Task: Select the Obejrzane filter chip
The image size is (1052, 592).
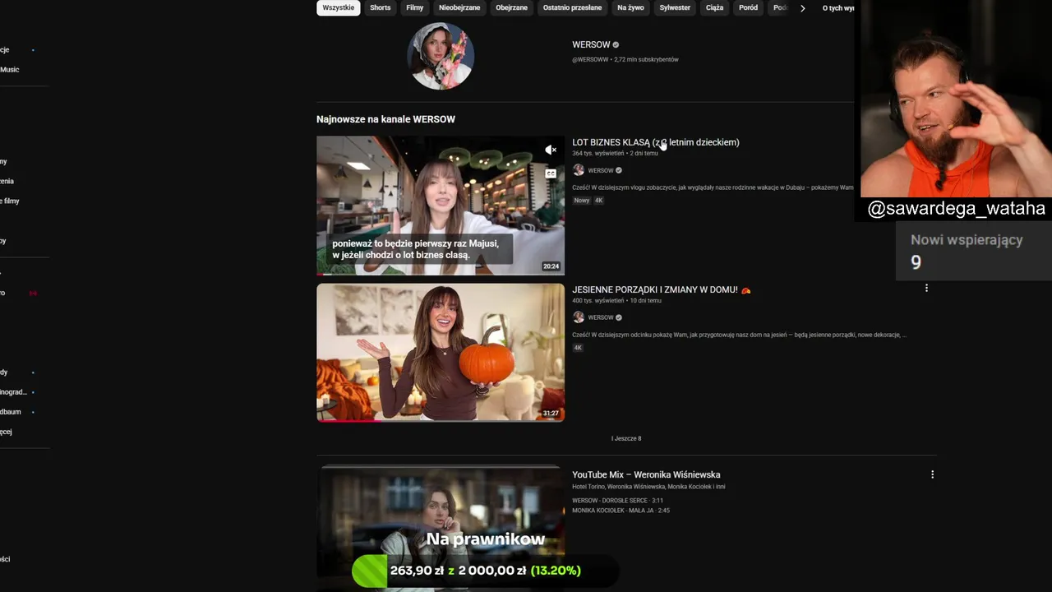Action: (x=511, y=7)
